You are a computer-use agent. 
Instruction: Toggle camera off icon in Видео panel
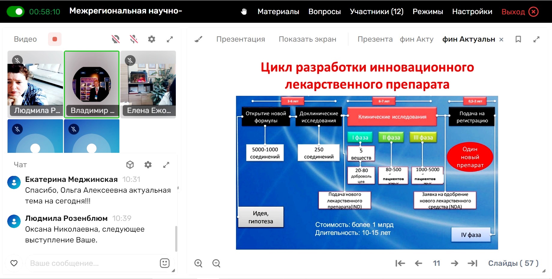point(115,39)
